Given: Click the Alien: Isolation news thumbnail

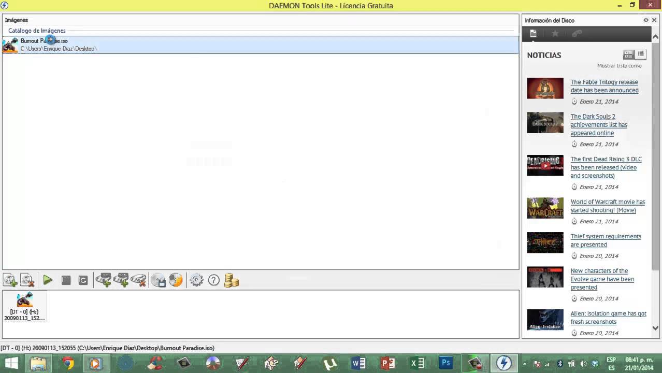Looking at the screenshot, I should (x=545, y=320).
